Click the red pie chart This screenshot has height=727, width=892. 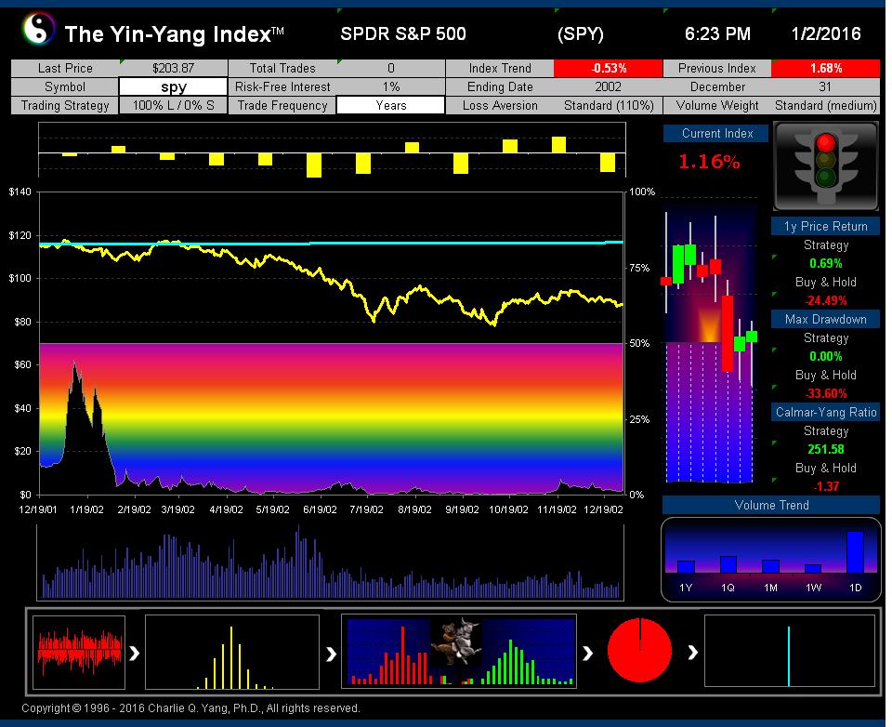pos(639,650)
